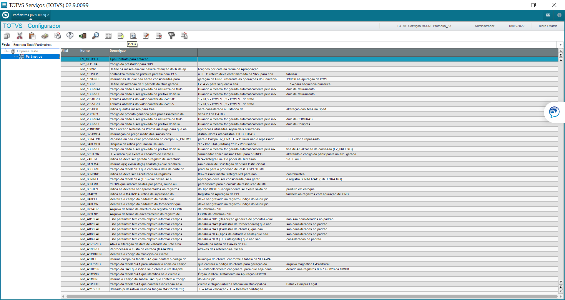
Task: Select the MV_A1HOSP parameter row
Action: point(309,269)
